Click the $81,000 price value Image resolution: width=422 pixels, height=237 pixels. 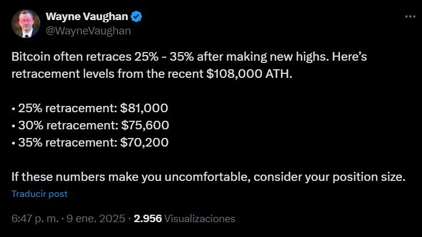(x=144, y=108)
